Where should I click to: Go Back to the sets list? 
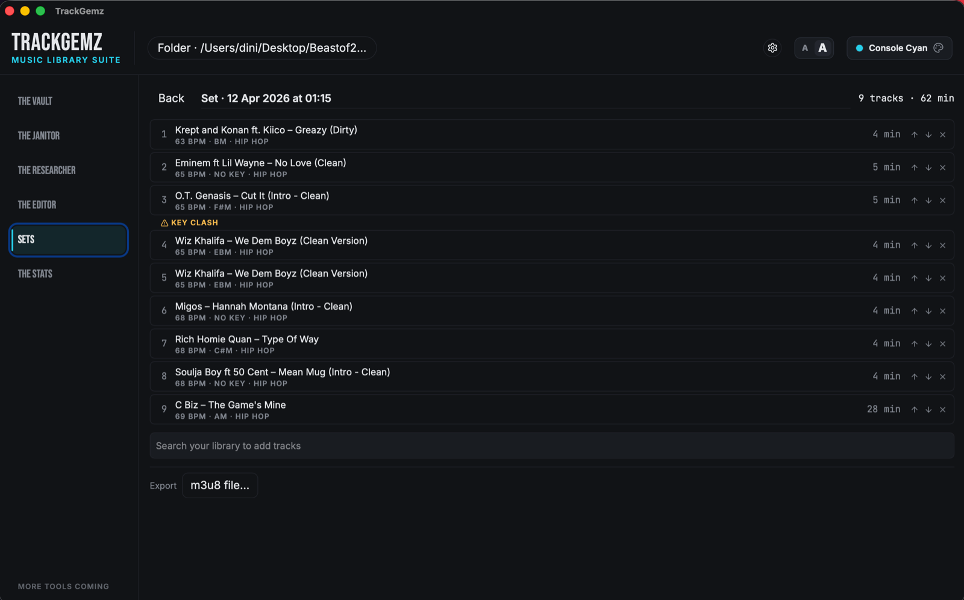171,98
